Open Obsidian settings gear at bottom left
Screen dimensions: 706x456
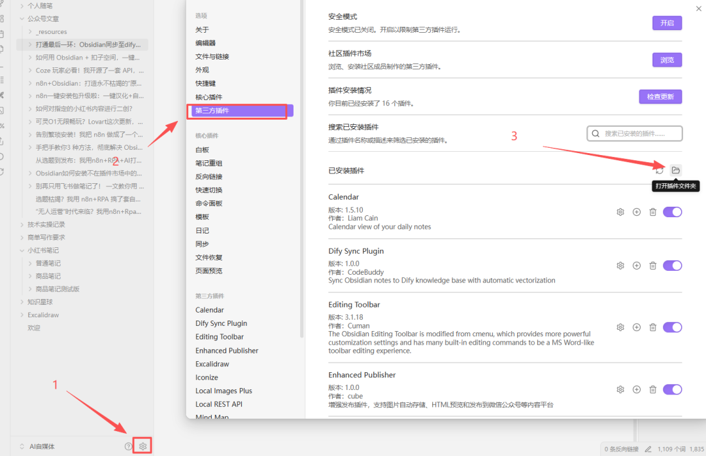coord(143,446)
